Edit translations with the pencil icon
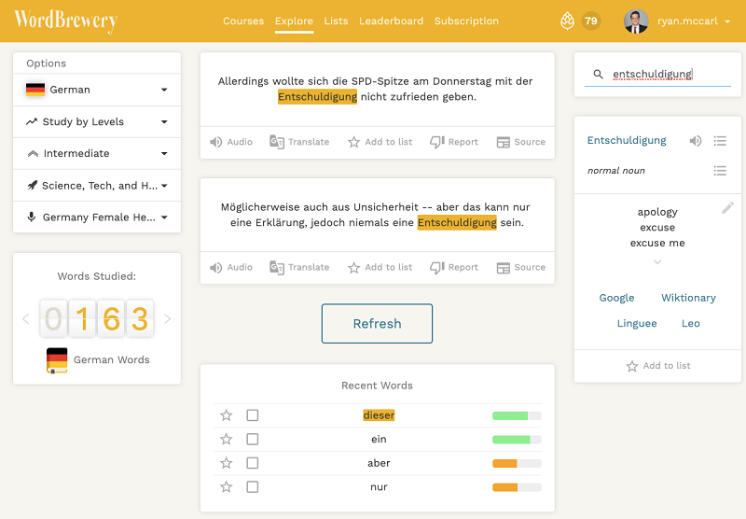The width and height of the screenshot is (746, 519). (x=727, y=208)
